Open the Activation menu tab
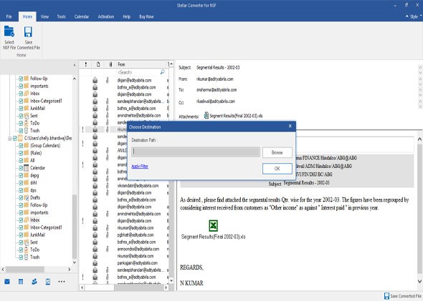This screenshot has height=301, width=423. pos(106,16)
